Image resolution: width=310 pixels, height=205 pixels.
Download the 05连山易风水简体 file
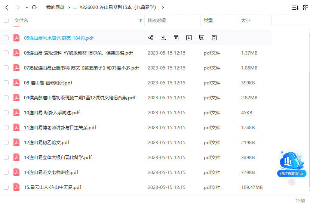163,38
